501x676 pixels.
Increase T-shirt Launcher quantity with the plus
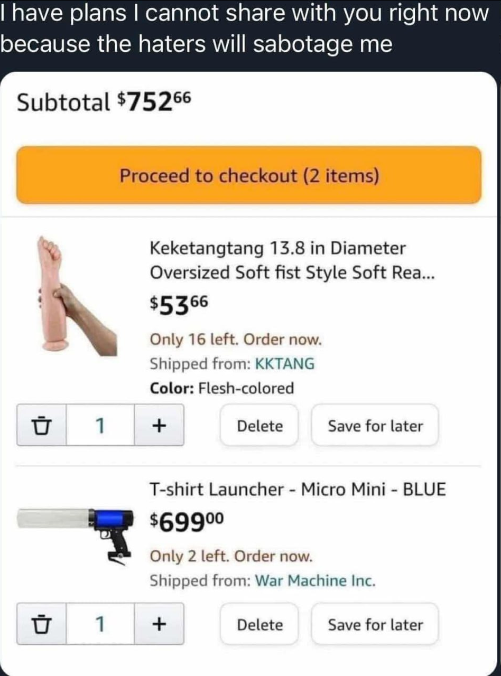(159, 624)
